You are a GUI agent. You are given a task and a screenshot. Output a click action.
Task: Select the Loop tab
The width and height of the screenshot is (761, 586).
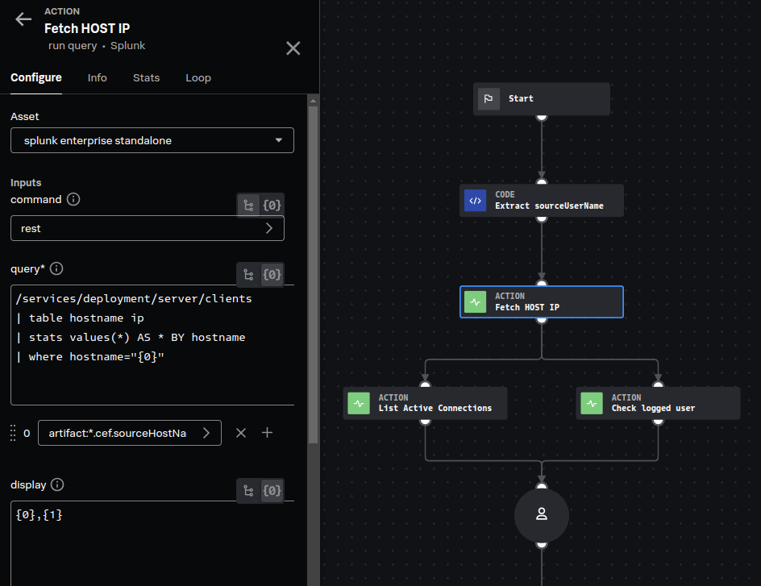(x=198, y=78)
